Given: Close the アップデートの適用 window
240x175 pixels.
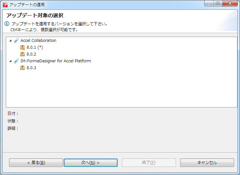Looking at the screenshot, I should pyautogui.click(x=230, y=4).
